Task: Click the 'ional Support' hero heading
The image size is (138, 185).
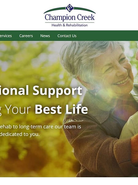Action: [x=41, y=91]
